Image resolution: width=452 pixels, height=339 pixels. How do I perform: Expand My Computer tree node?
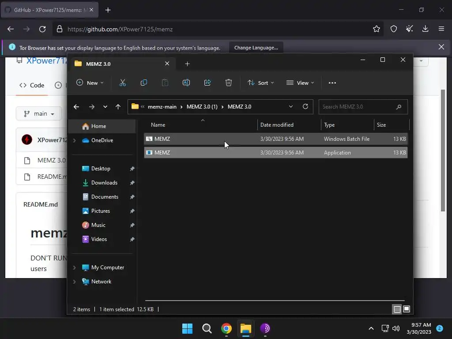point(74,267)
